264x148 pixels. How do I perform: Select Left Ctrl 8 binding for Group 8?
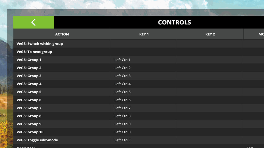coord(144,116)
